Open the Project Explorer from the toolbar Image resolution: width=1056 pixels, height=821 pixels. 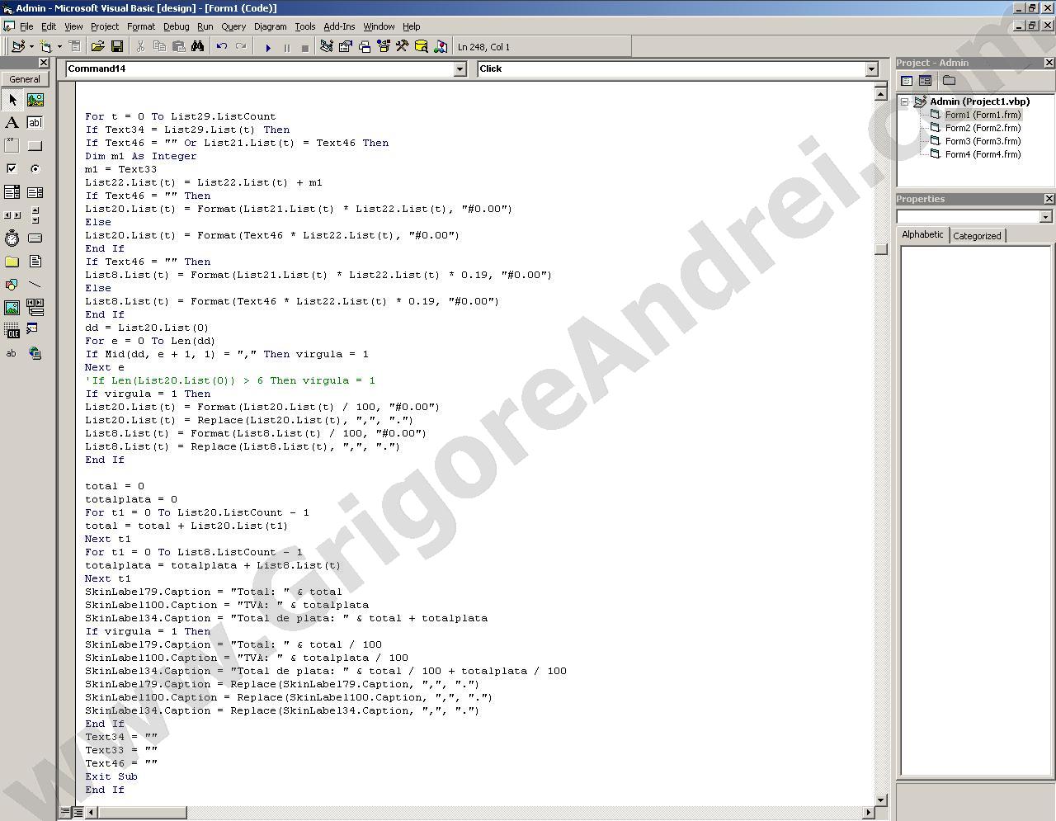tap(326, 47)
